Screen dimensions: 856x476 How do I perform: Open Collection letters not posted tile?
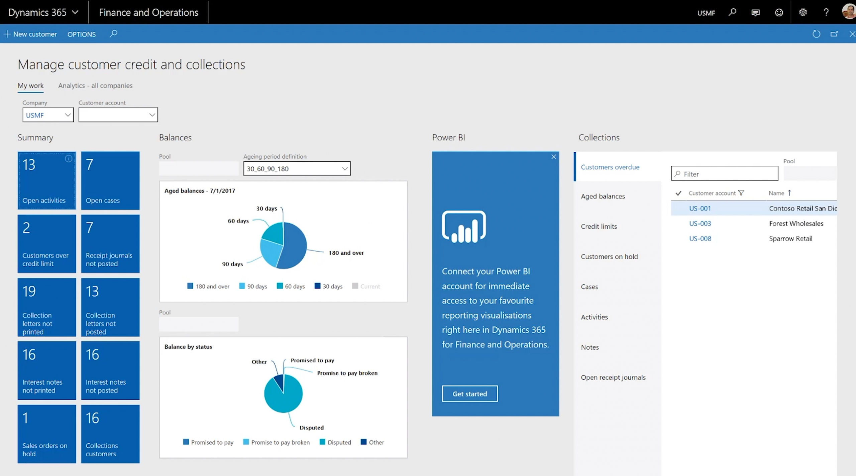click(x=110, y=307)
